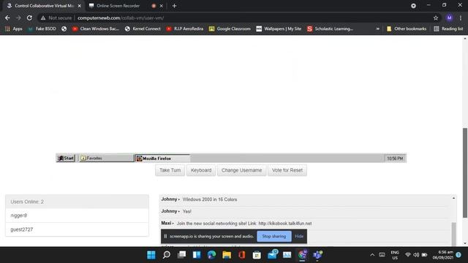This screenshot has width=468, height=263.
Task: Select the Control Collaborative Virtual Machine tab
Action: 44,6
